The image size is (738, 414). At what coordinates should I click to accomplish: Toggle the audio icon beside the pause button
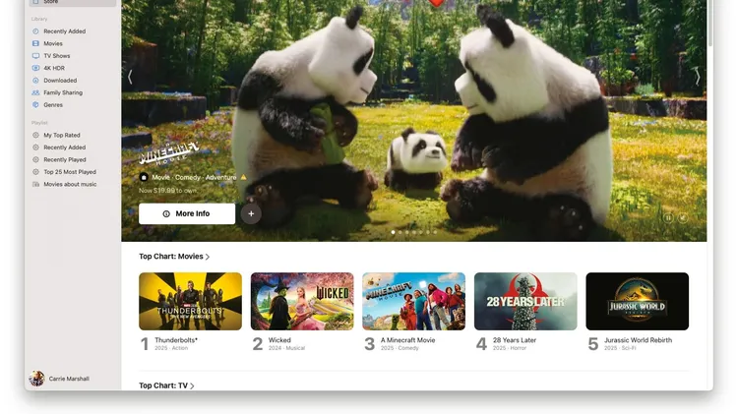(x=683, y=218)
